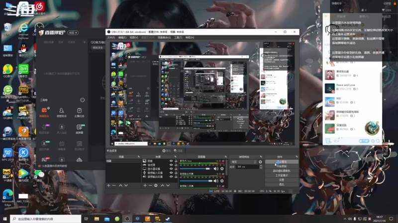Viewport: 398px width, 223px height.
Task: Toggle visibility of the audio input capture source
Action: pos(171,172)
